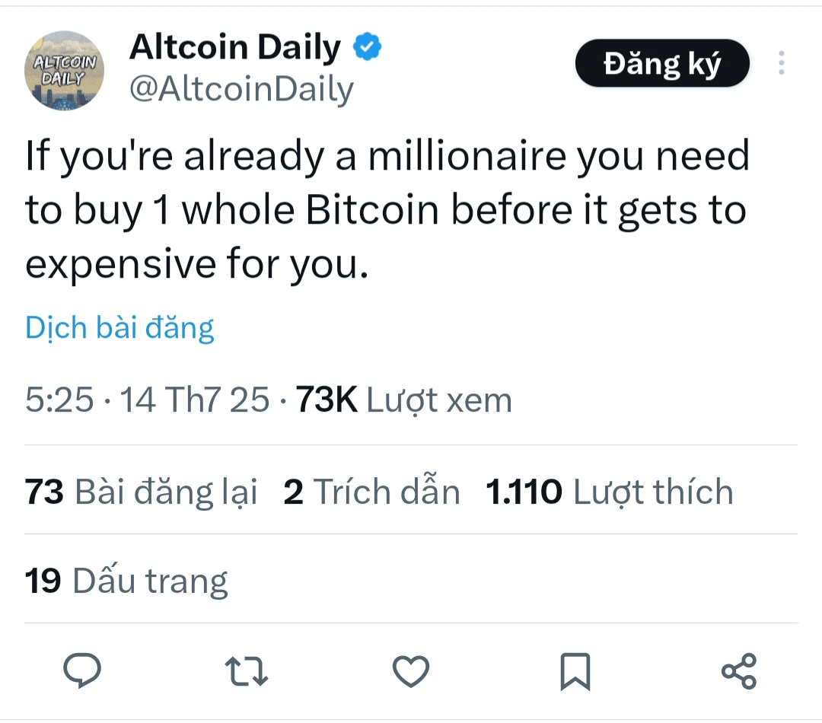Viewport: 822px width, 723px height.
Task: Click the word millionaire in the post
Action: pos(467,156)
